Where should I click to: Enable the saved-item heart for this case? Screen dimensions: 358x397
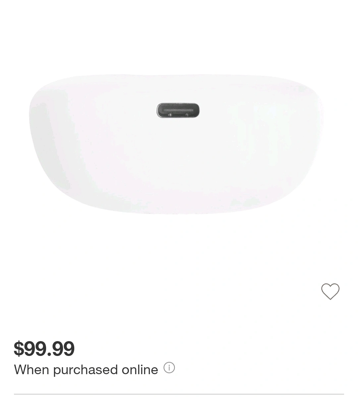pos(330,291)
